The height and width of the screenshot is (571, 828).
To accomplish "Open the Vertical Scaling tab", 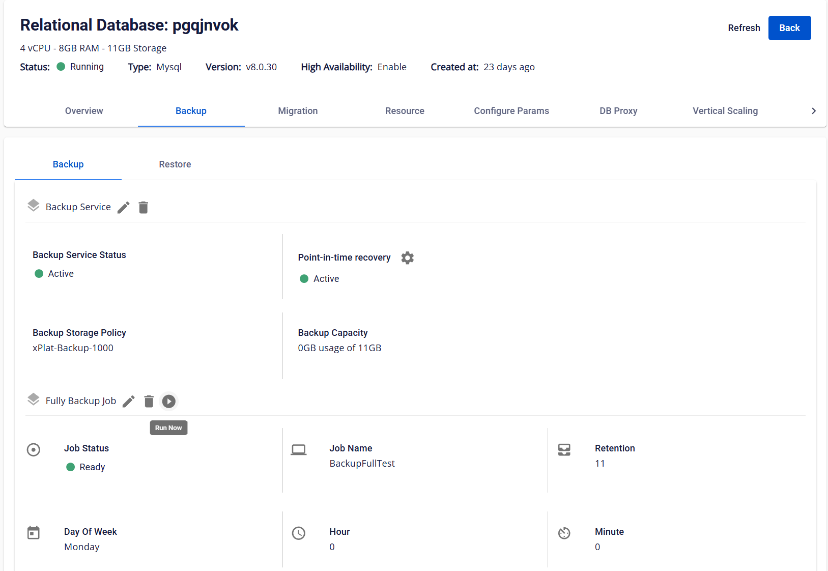I will [x=725, y=111].
